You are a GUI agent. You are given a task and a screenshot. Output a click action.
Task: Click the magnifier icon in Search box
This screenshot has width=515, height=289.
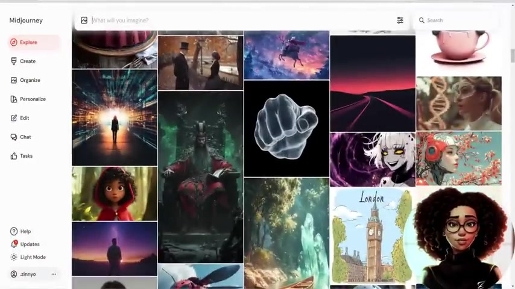point(422,20)
